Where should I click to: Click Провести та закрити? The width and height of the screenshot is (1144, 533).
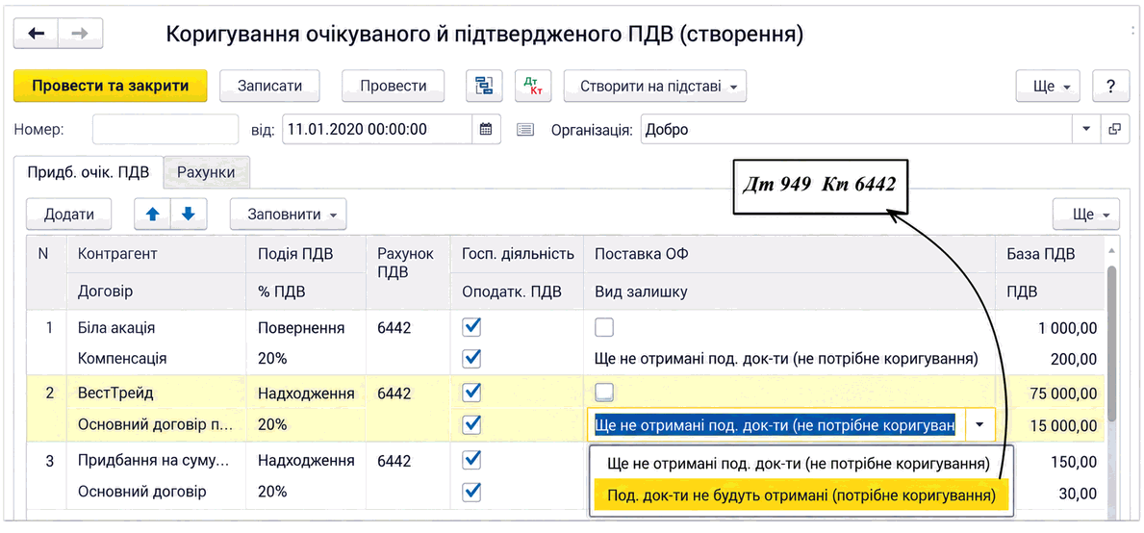[111, 86]
